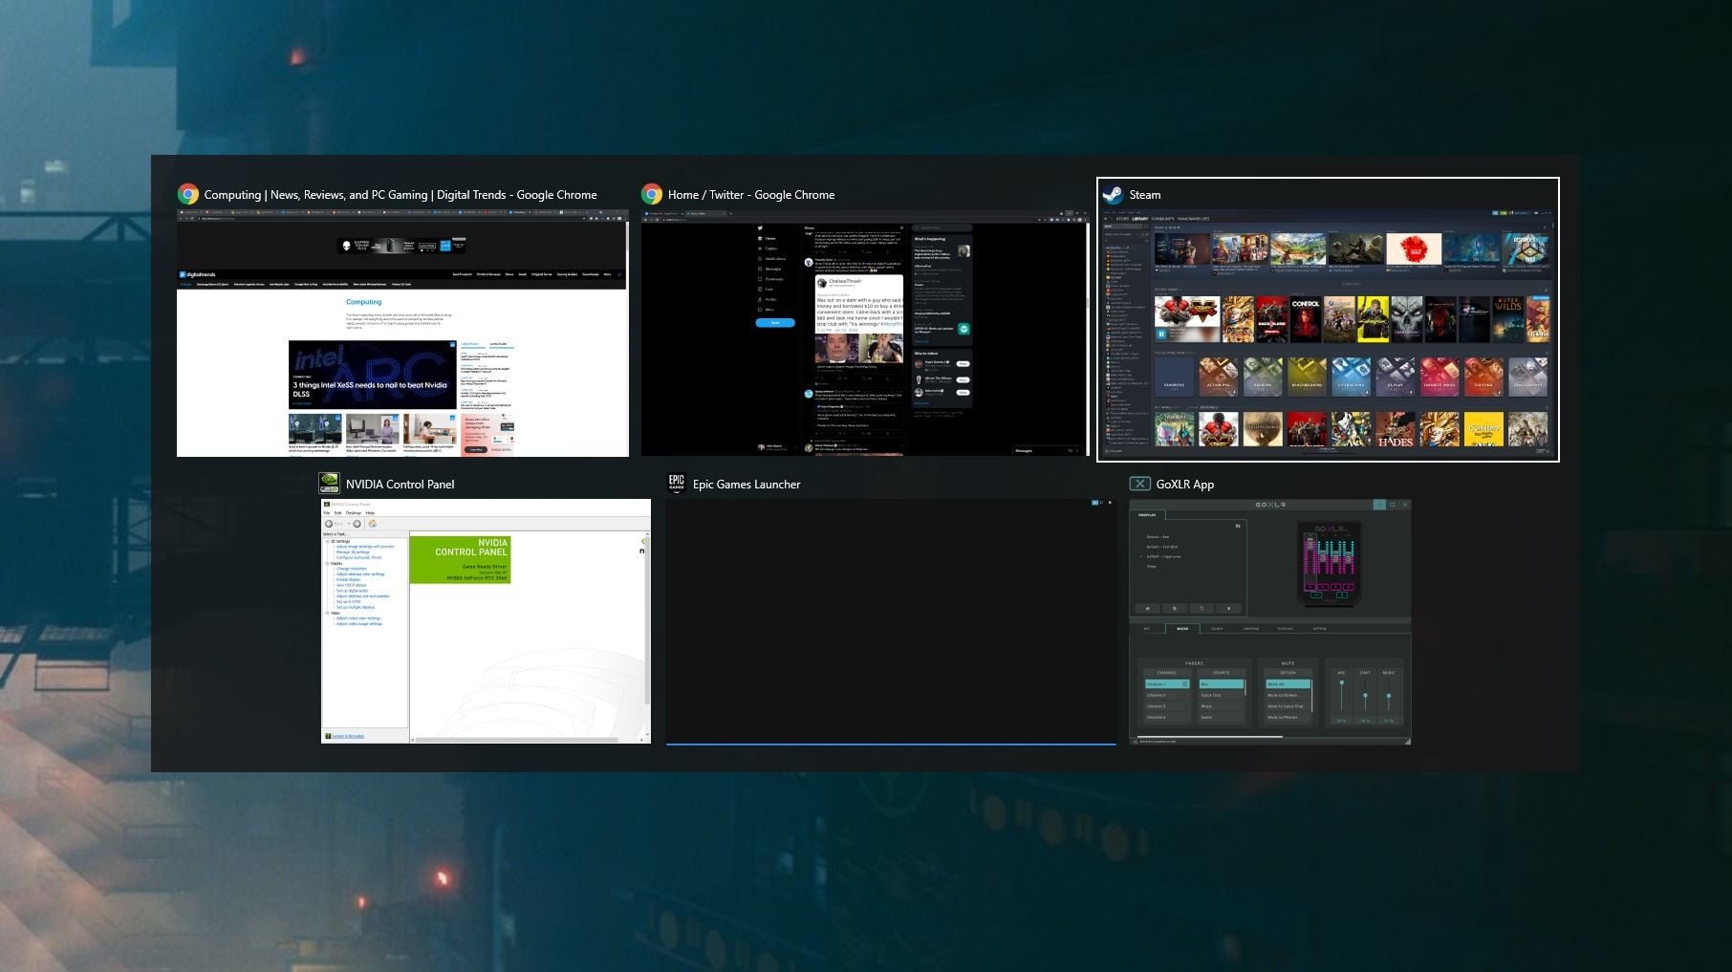Screen dimensions: 1732x972
Task: Click the Chrome icon beside Home / Twitter title
Action: click(652, 195)
